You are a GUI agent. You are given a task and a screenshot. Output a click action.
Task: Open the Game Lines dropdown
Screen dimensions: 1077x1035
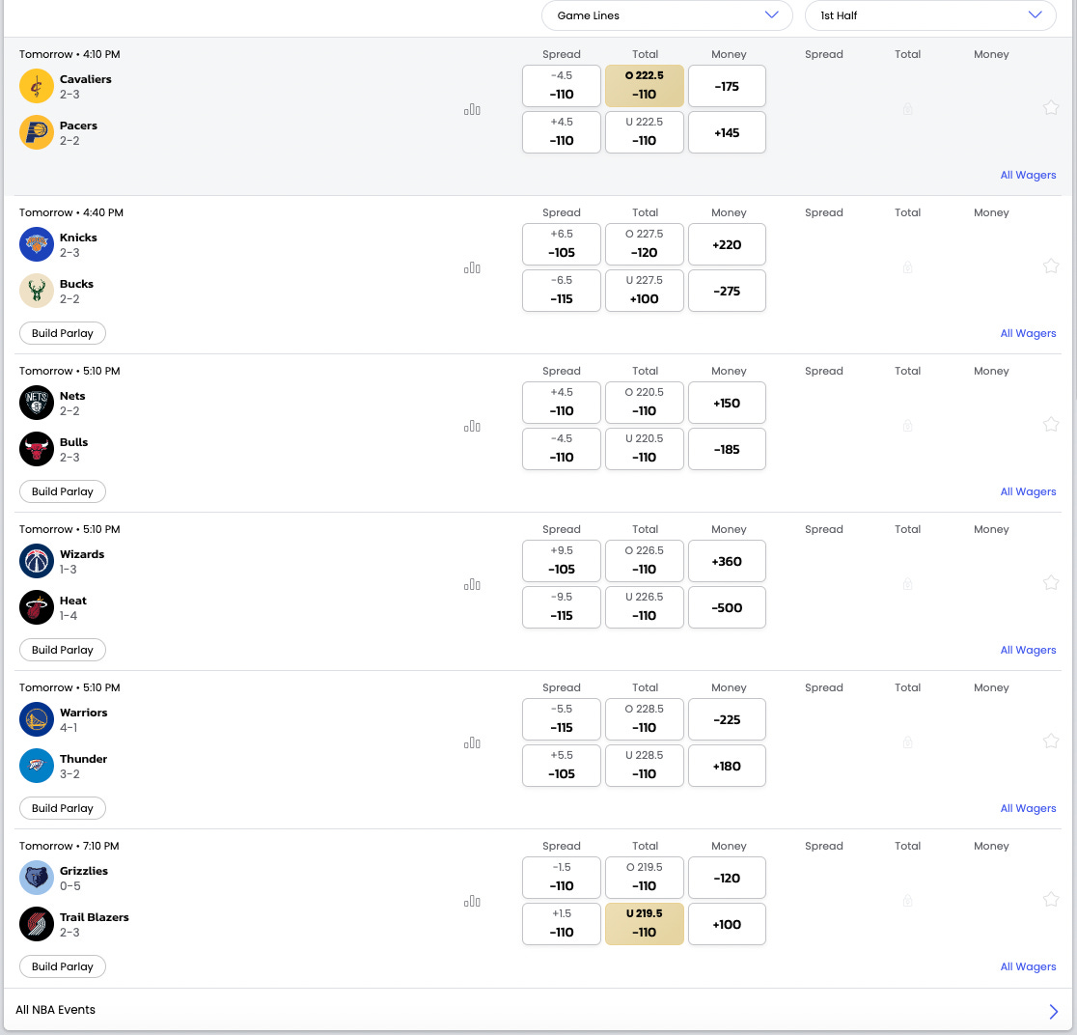(667, 15)
